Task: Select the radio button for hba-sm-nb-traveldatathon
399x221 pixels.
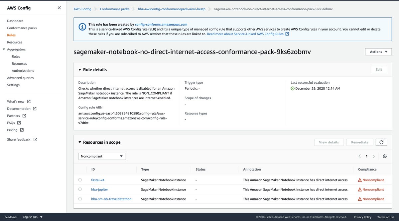Action: 80,199
